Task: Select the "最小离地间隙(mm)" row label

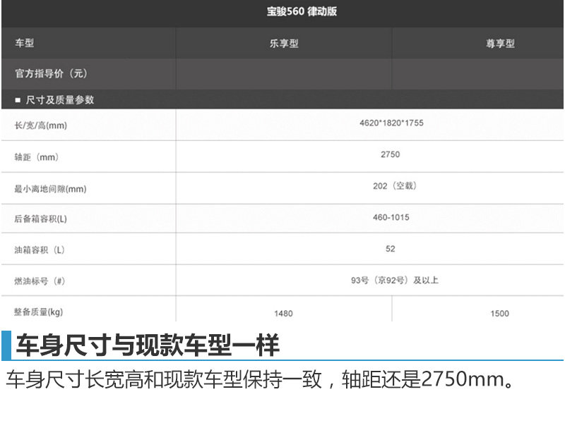Action: pyautogui.click(x=50, y=189)
